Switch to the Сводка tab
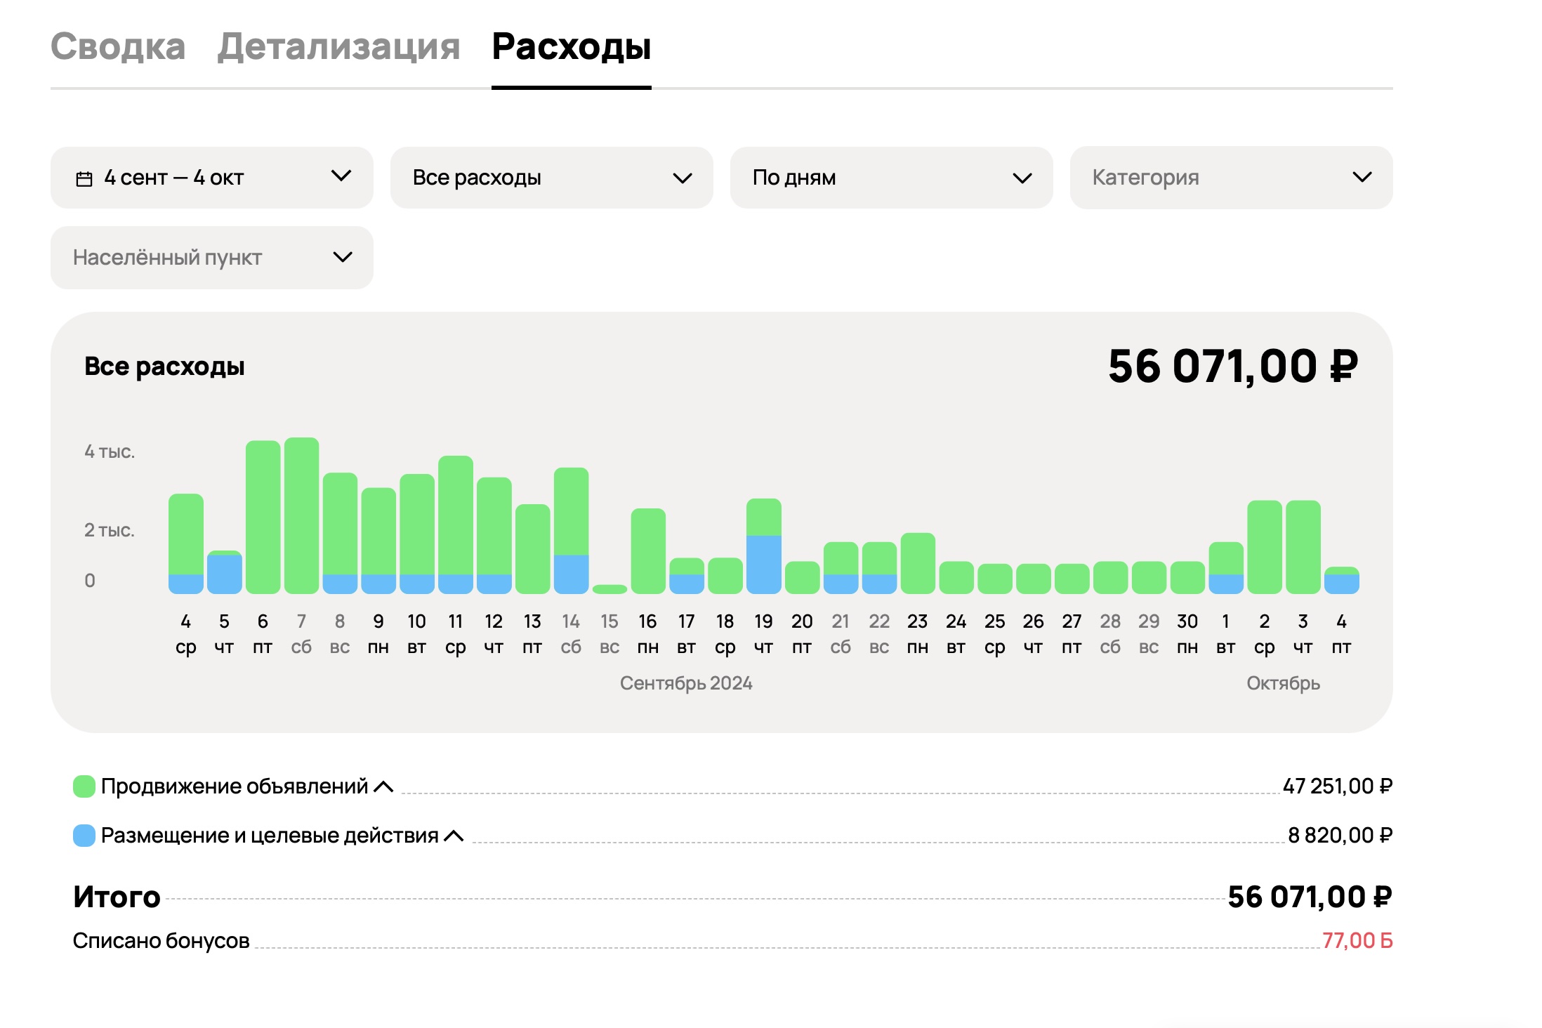This screenshot has height=1028, width=1542. (118, 47)
